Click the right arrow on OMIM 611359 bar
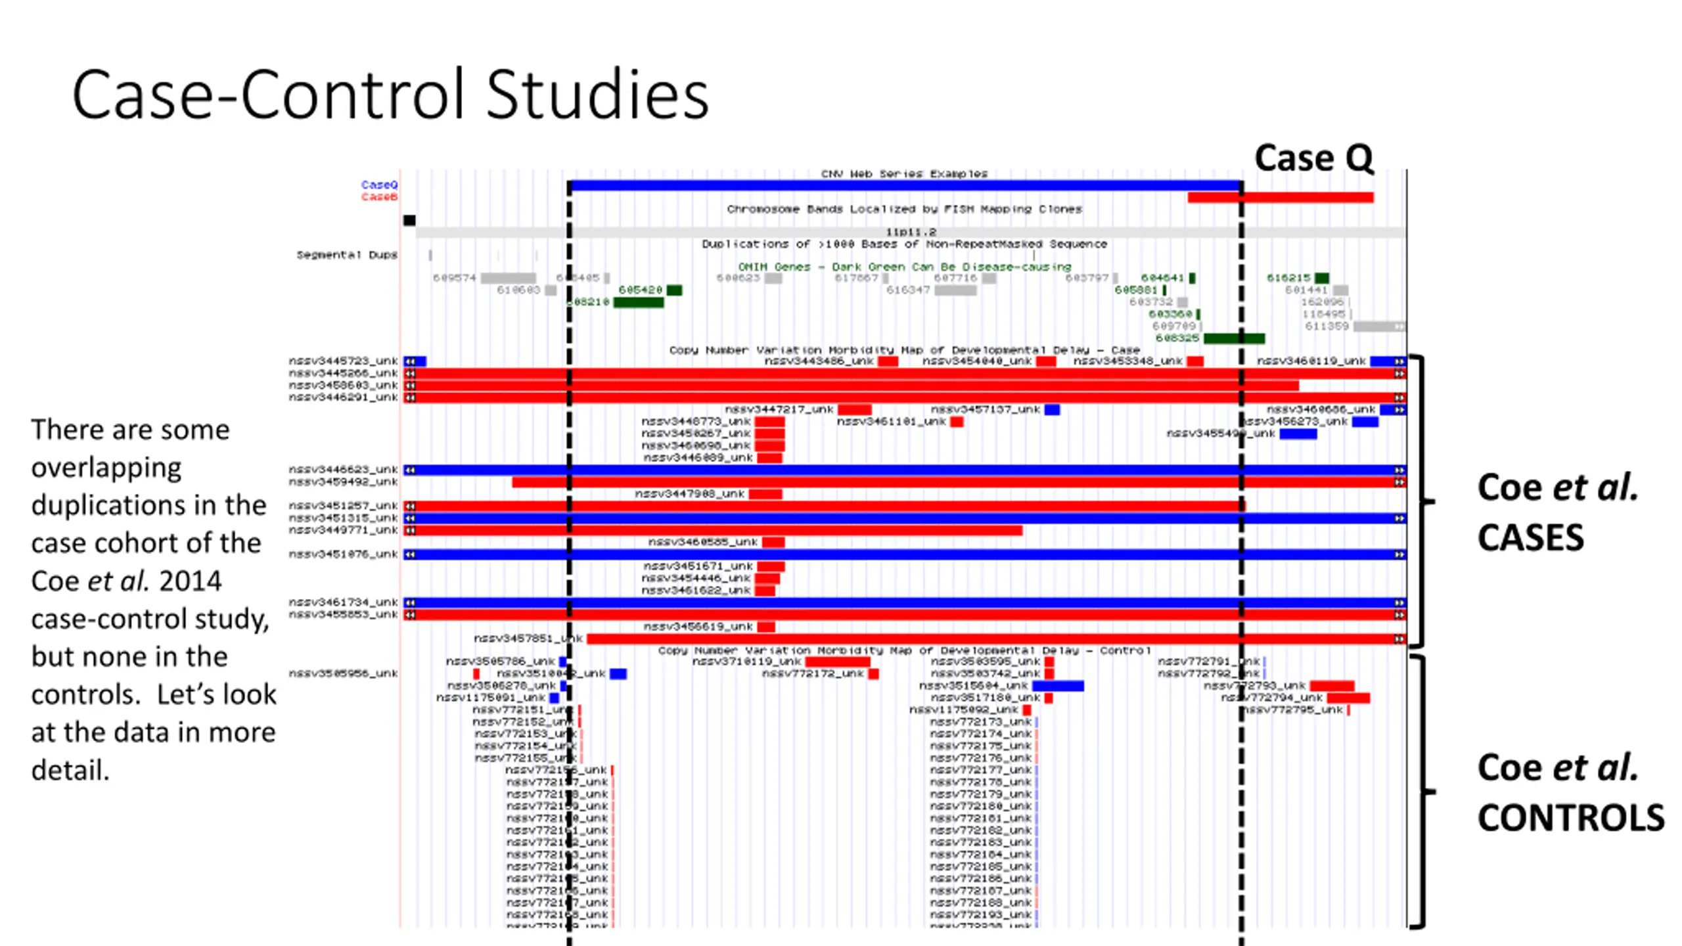The height and width of the screenshot is (946, 1682). point(1399,327)
